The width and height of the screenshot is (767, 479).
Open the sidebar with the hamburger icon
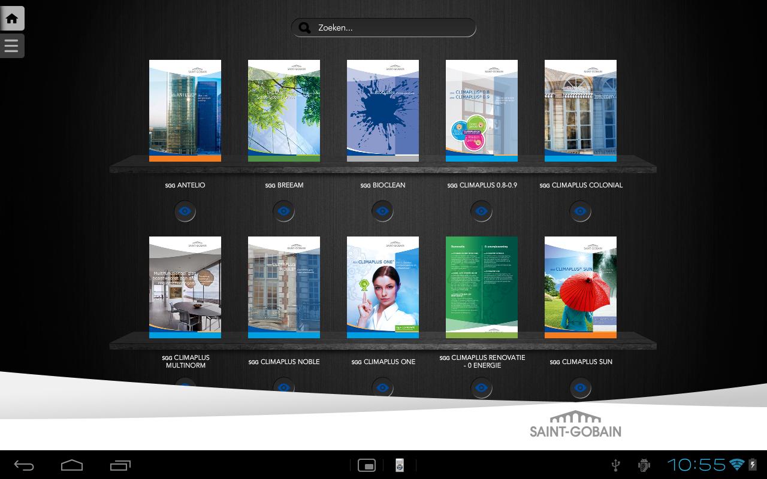click(11, 46)
